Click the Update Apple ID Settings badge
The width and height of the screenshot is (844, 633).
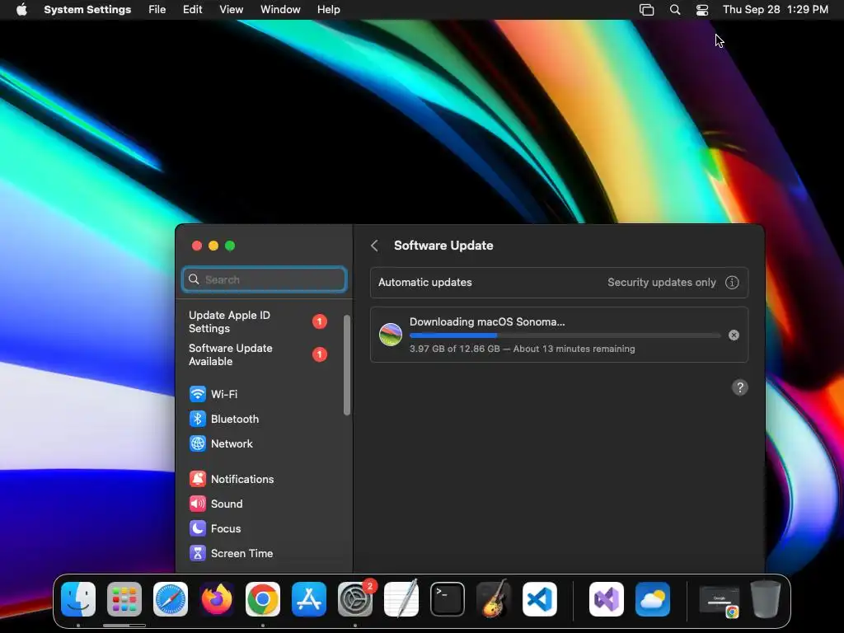pyautogui.click(x=320, y=321)
